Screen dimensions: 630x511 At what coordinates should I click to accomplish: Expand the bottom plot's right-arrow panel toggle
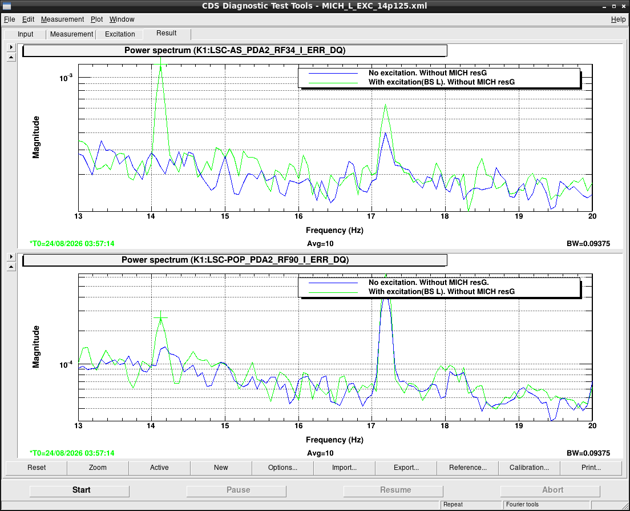coord(11,256)
